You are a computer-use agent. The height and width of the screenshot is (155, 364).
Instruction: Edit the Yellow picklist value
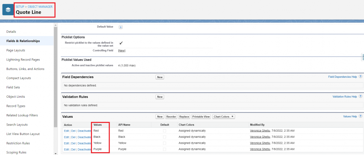click(66, 143)
